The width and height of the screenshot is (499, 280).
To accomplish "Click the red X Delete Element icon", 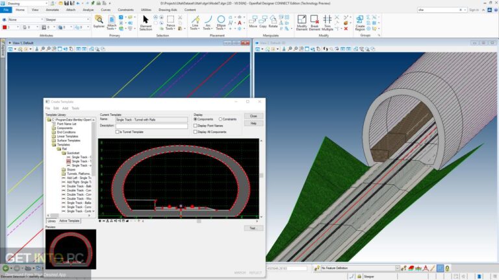I will click(346, 29).
